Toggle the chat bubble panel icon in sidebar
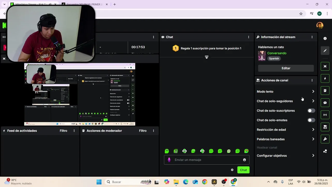The width and height of the screenshot is (332, 187). (325, 103)
